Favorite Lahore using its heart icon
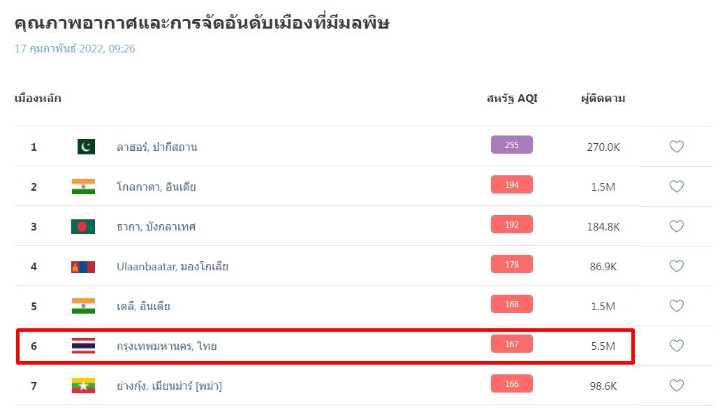This screenshot has height=410, width=720. 677,147
